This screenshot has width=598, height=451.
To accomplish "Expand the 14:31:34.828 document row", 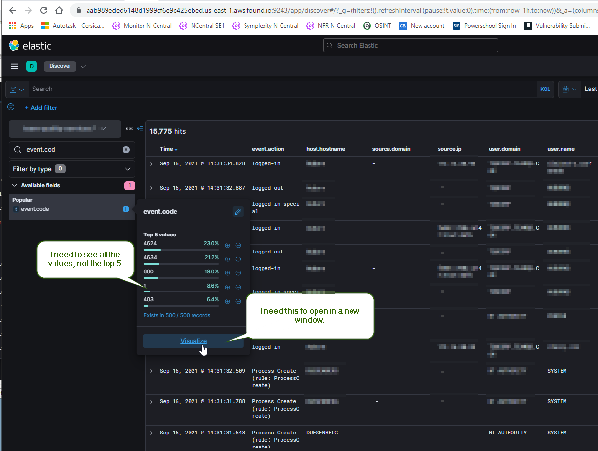I will pos(151,164).
